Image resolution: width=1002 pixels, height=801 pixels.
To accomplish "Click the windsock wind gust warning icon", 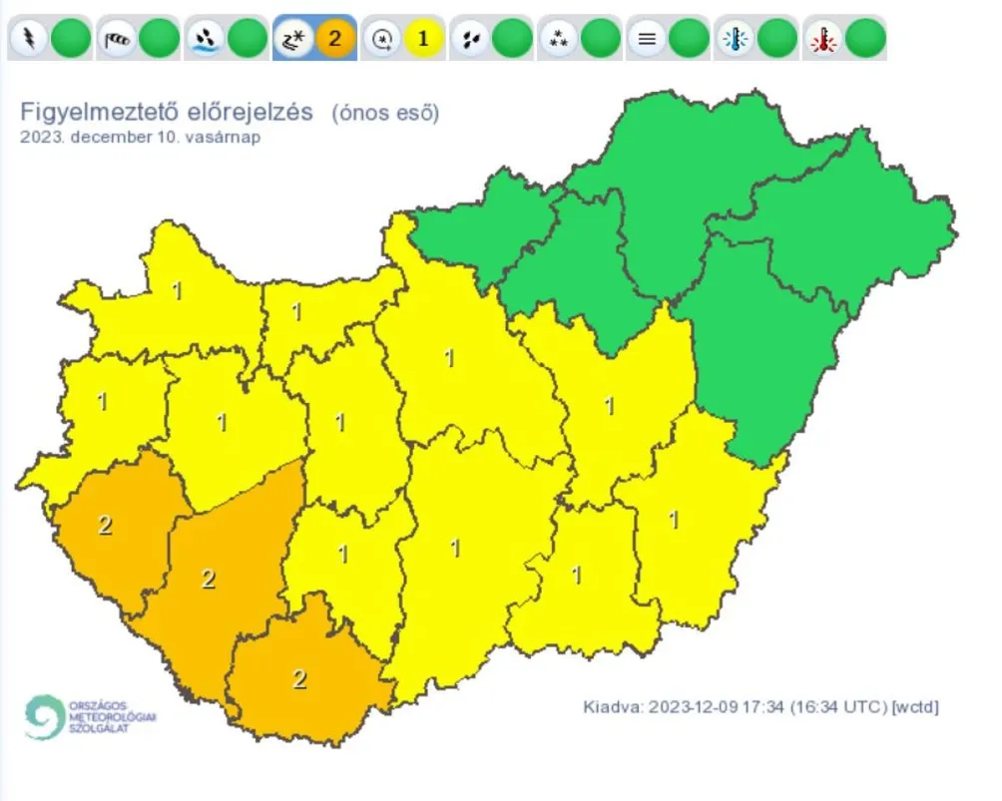I will click(116, 40).
